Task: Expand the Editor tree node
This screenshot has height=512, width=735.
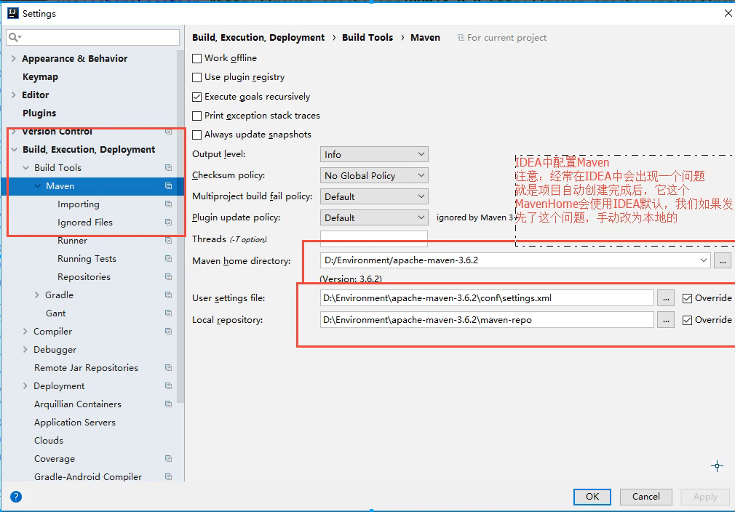Action: pyautogui.click(x=14, y=95)
